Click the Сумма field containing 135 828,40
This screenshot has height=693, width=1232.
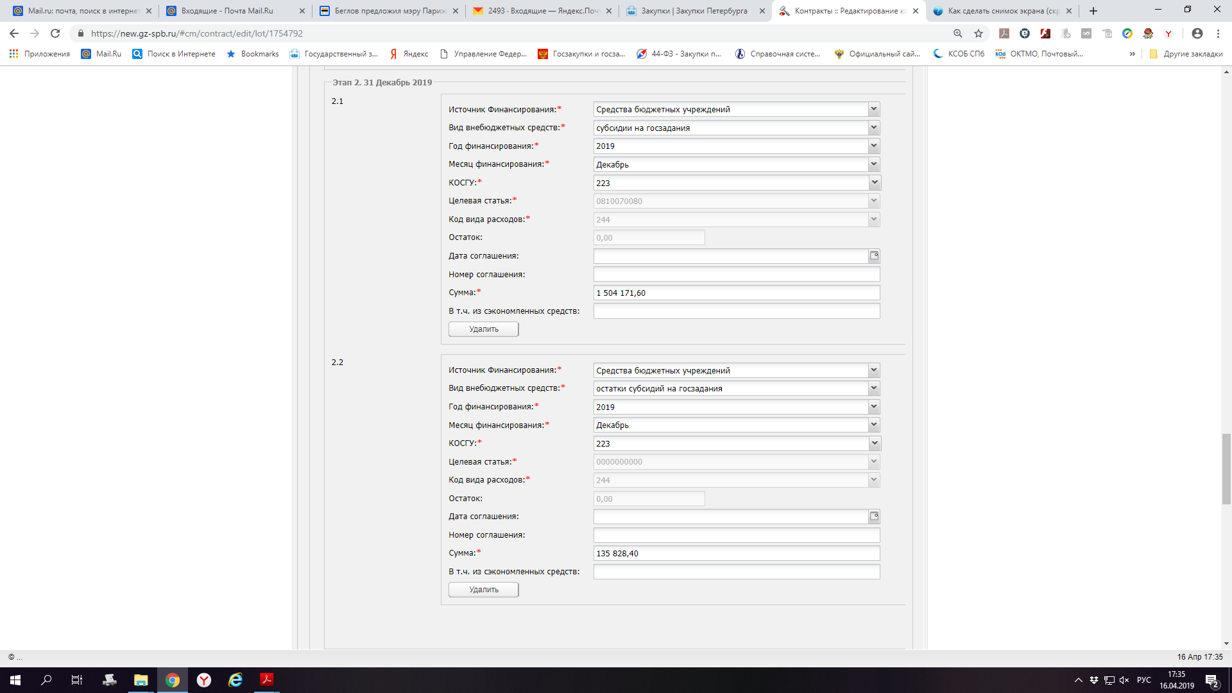pyautogui.click(x=736, y=553)
